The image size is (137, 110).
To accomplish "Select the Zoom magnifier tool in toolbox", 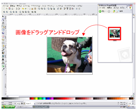I will [x=3, y=26].
